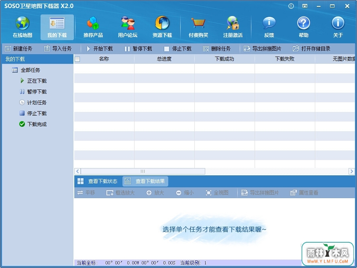Click the 总进度 column header
The width and height of the screenshot is (357, 268).
(164, 59)
